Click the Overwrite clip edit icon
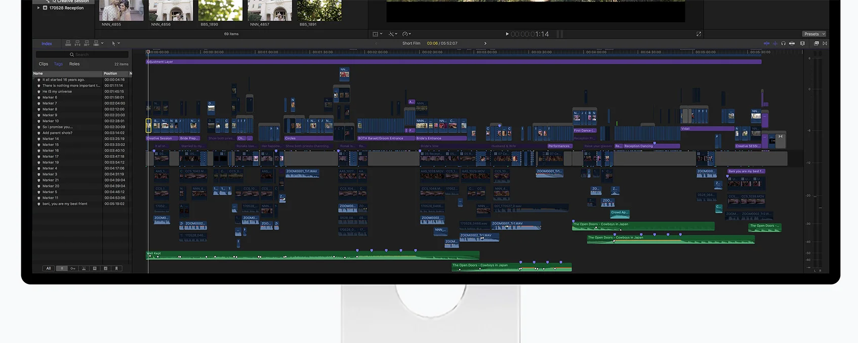Viewport: 858px width, 343px height. (x=96, y=44)
